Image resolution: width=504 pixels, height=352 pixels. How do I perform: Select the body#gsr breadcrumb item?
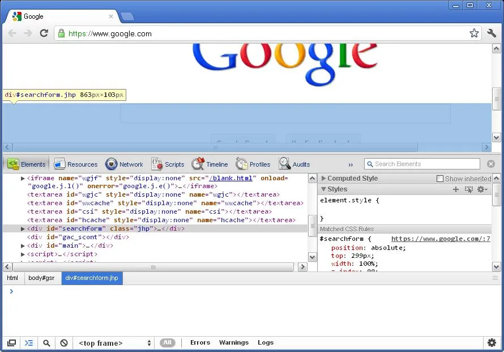(41, 278)
